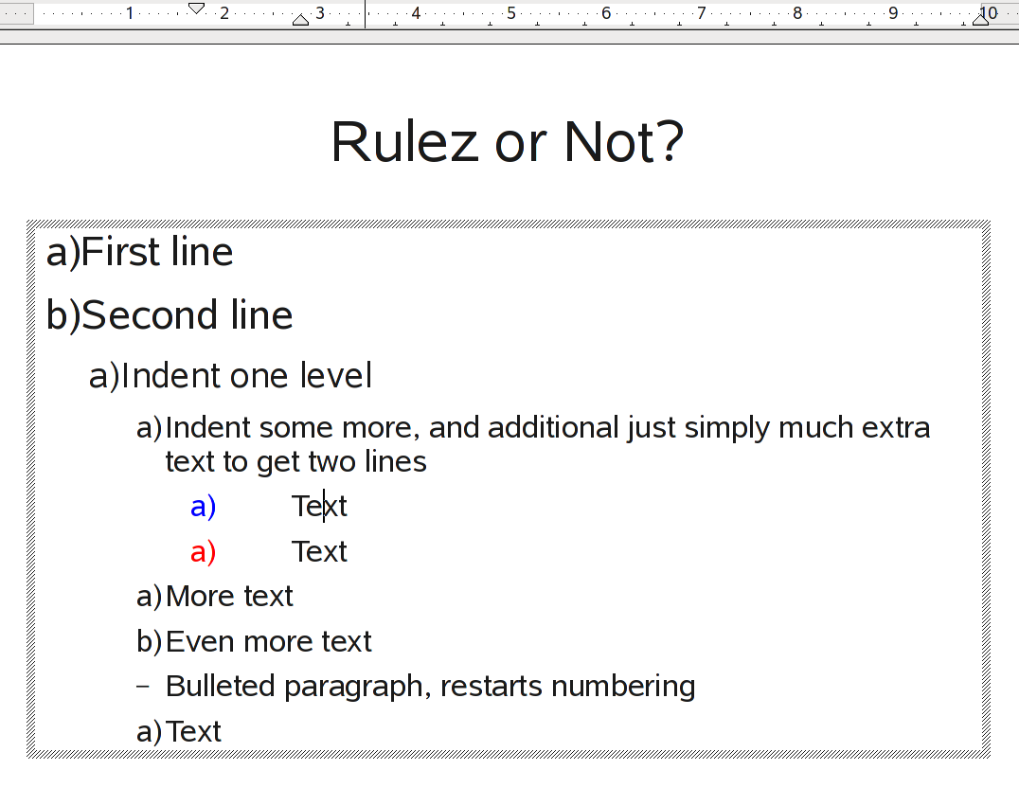This screenshot has width=1019, height=788.
Task: Select the 'Rulez or Not?' title text
Action: coord(507,142)
